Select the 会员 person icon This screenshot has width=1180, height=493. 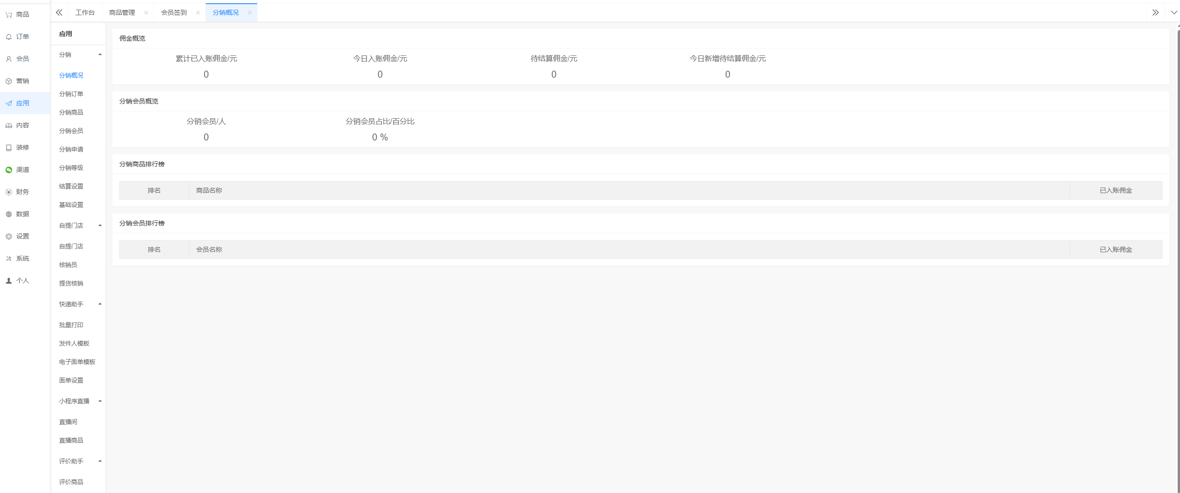tap(9, 59)
